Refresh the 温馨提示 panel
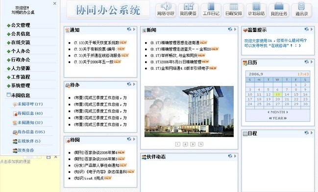Screen dimensions: 318x192 pyautogui.click(x=307, y=29)
